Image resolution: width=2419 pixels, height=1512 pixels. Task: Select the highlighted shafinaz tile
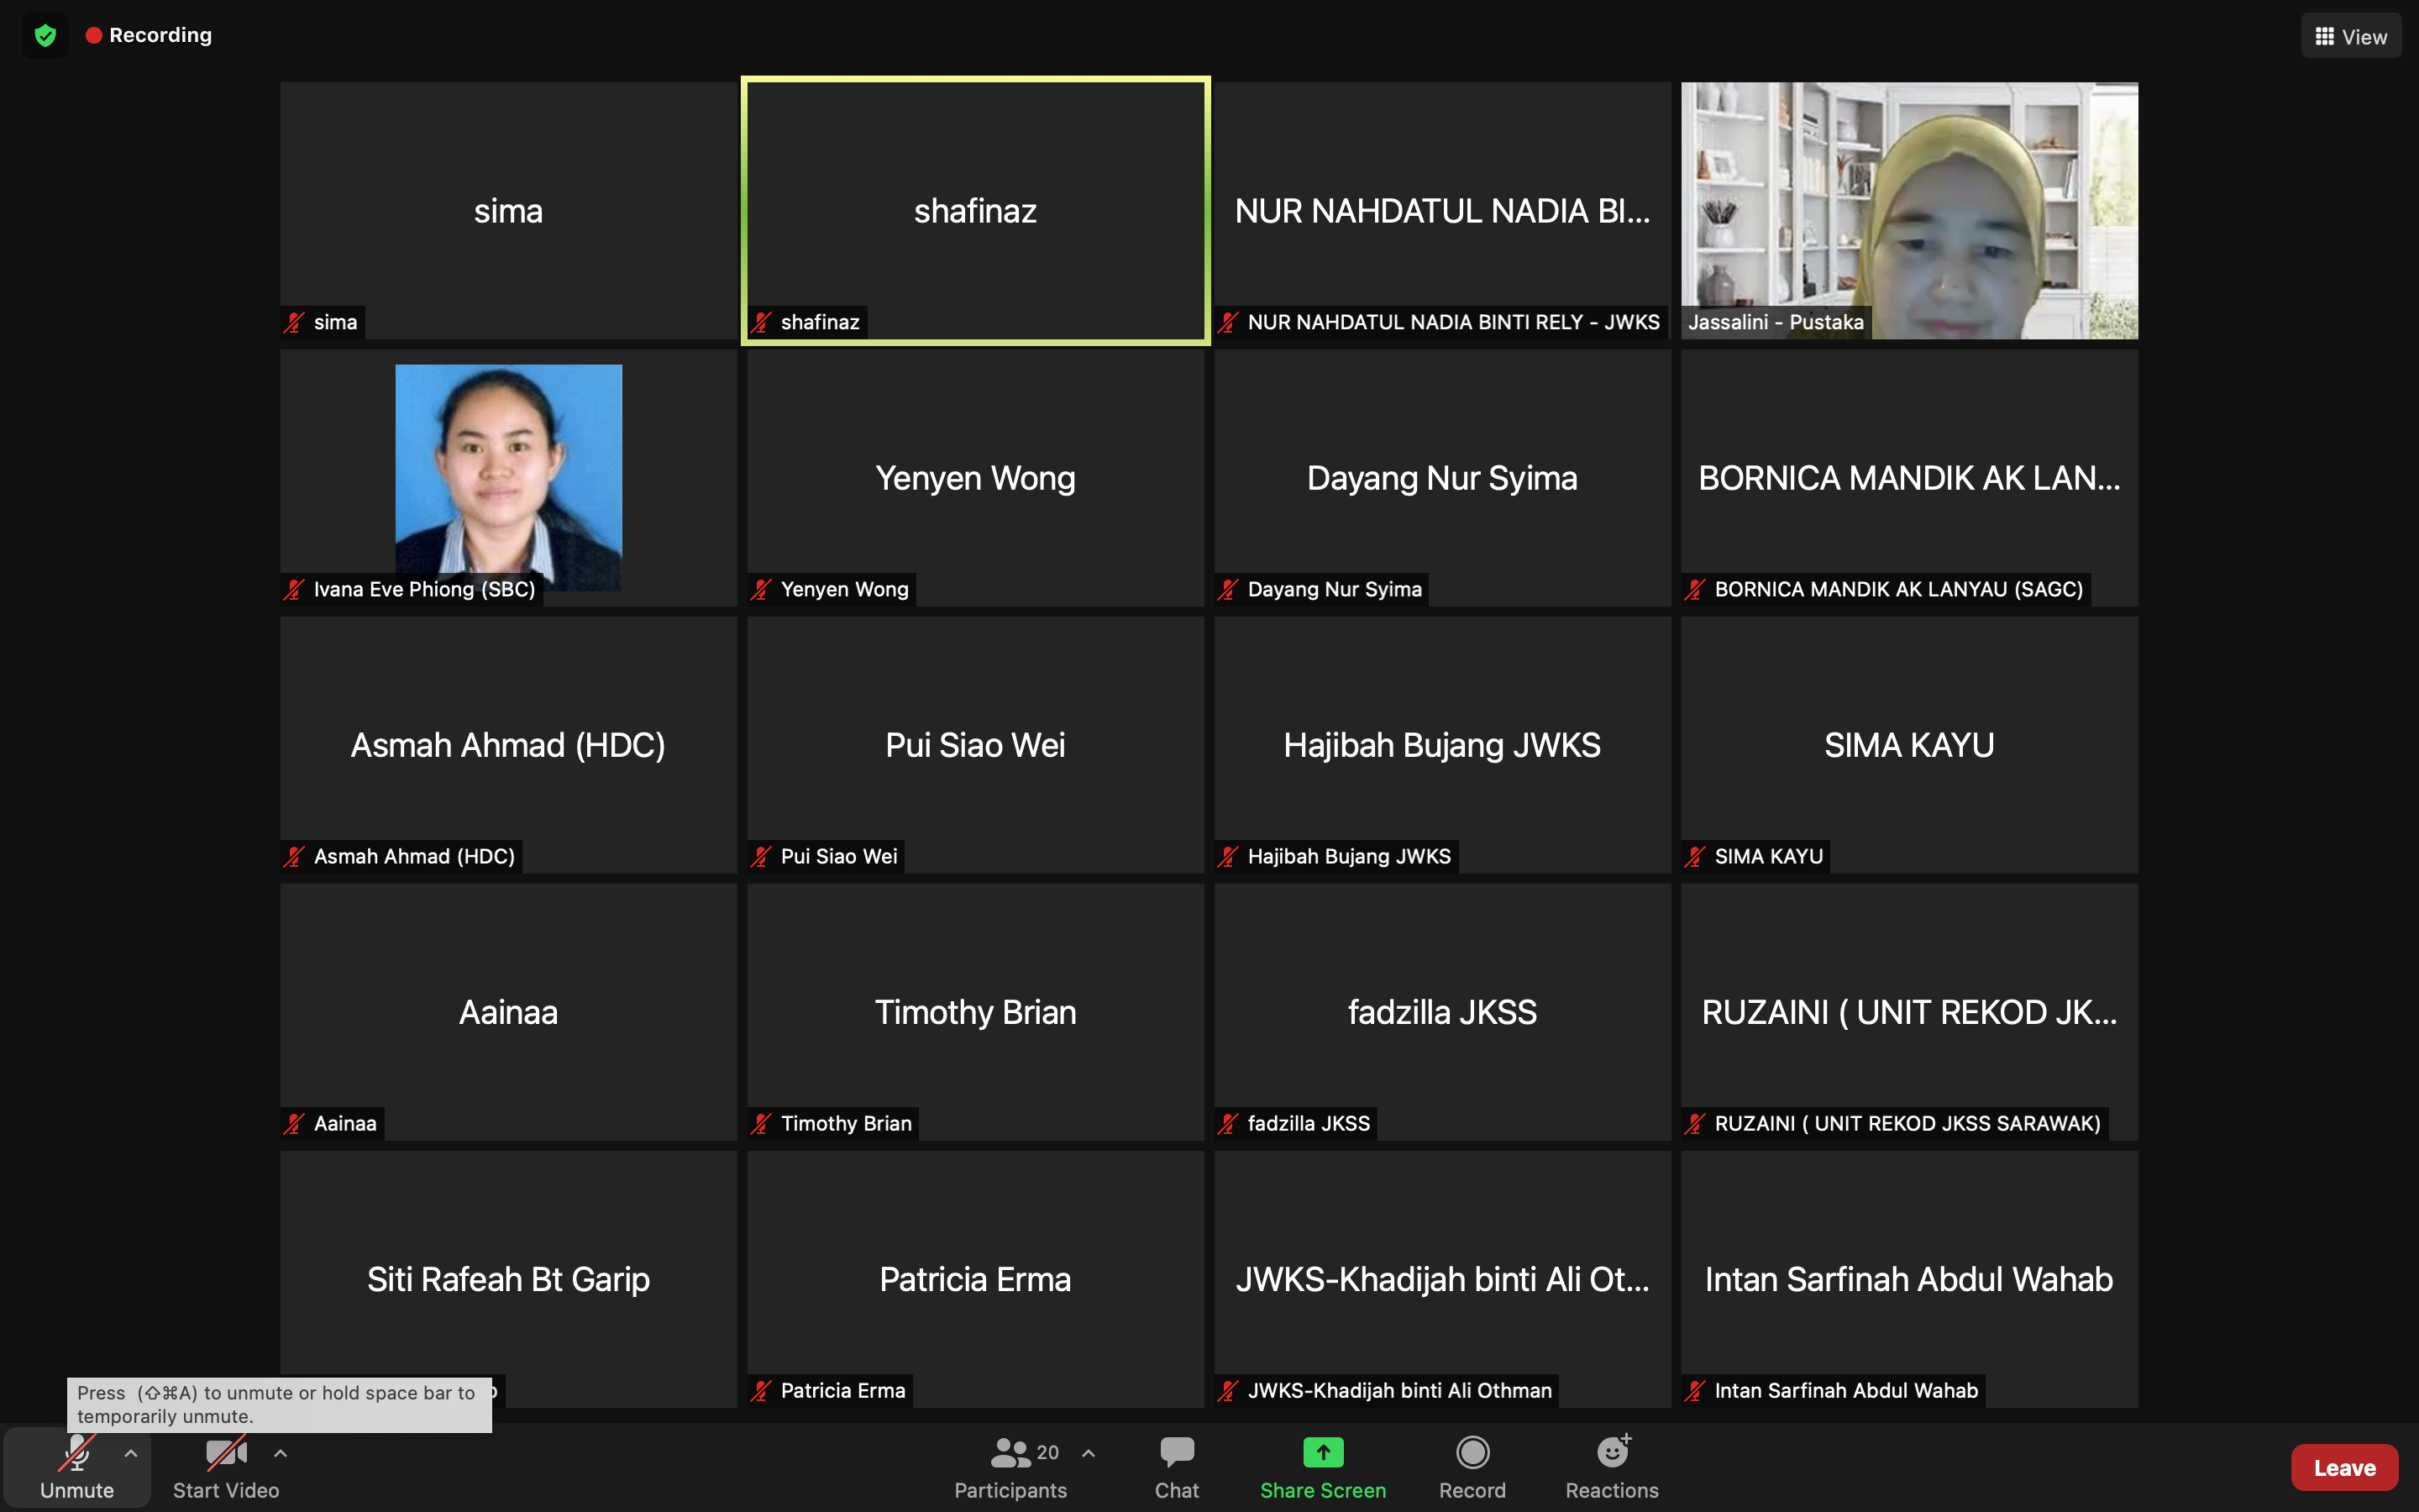[976, 211]
